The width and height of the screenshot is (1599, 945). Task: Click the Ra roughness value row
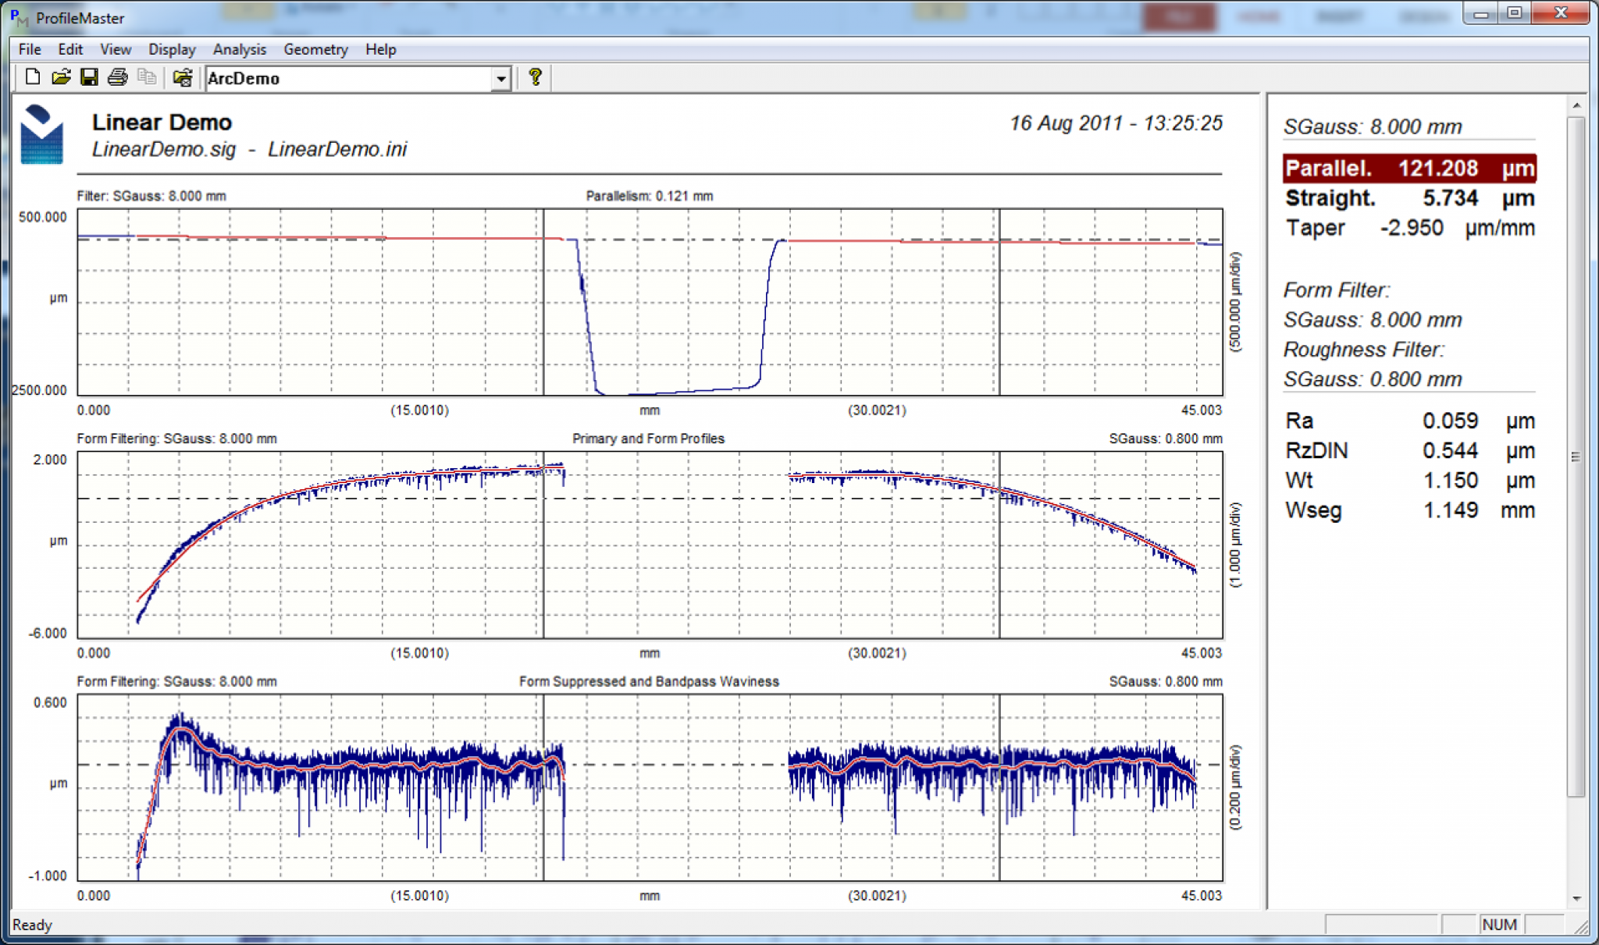pos(1410,421)
